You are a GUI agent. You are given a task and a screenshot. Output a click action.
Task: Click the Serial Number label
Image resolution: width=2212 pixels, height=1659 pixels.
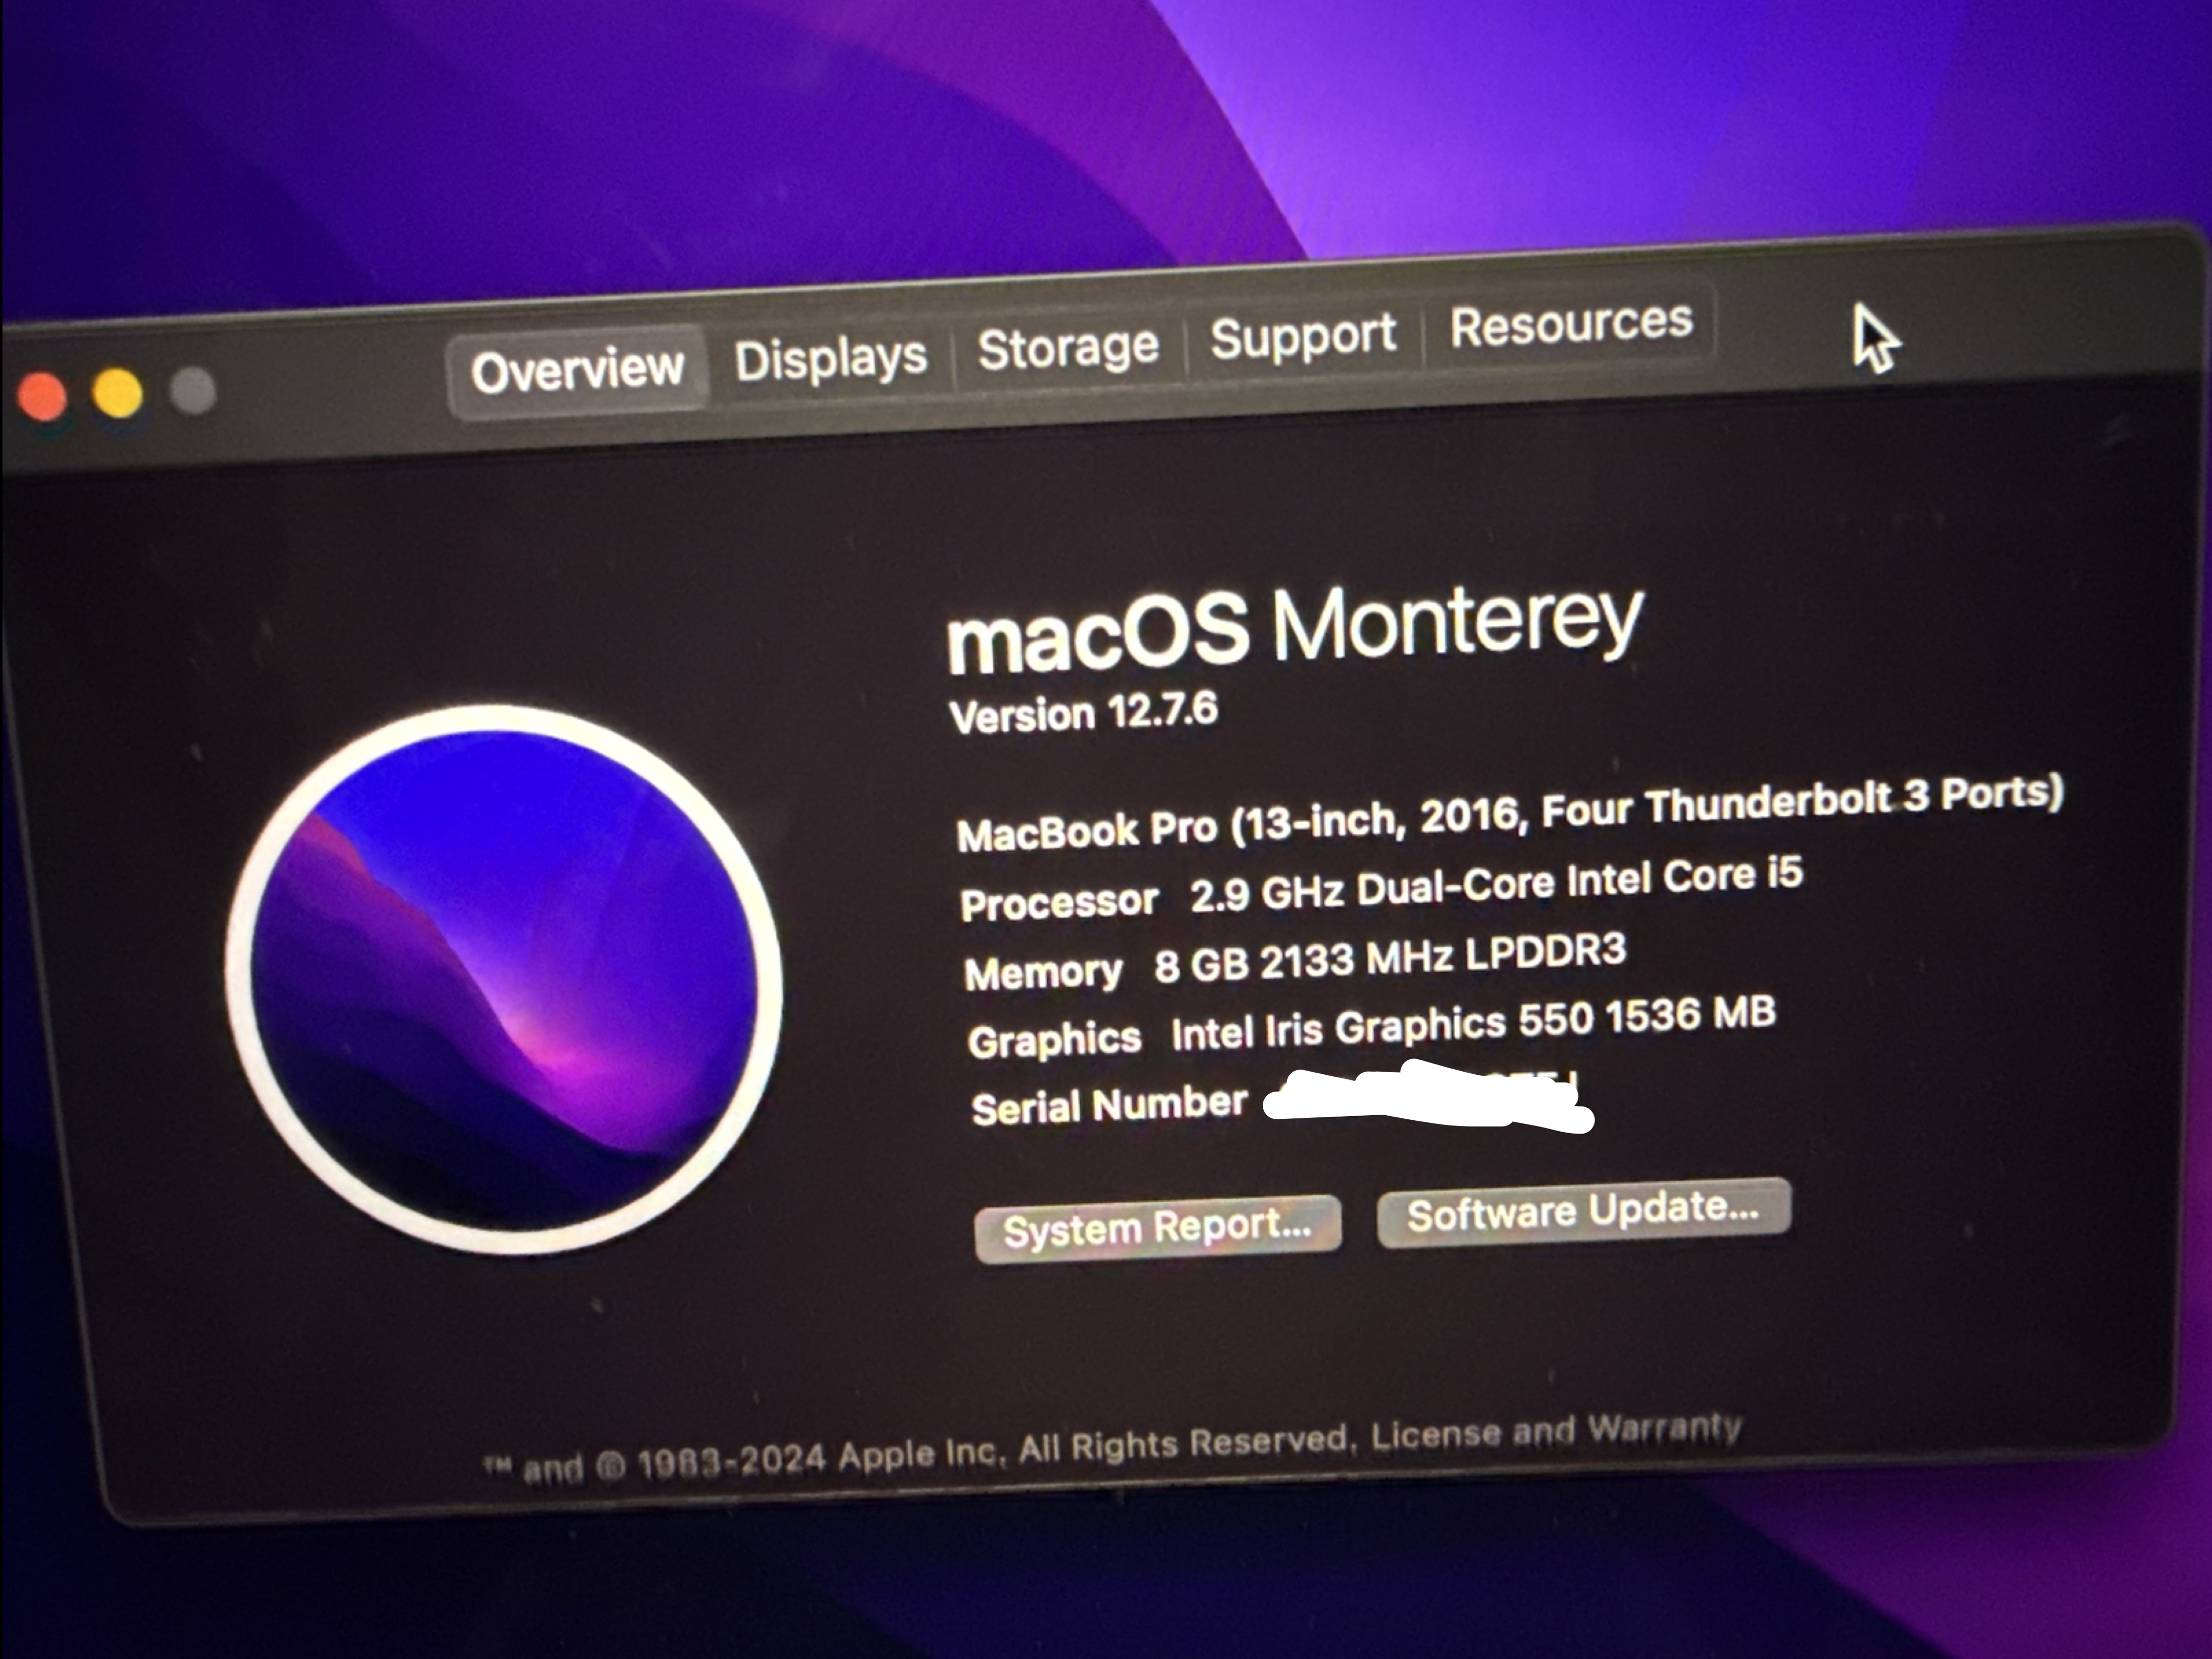point(1109,1105)
